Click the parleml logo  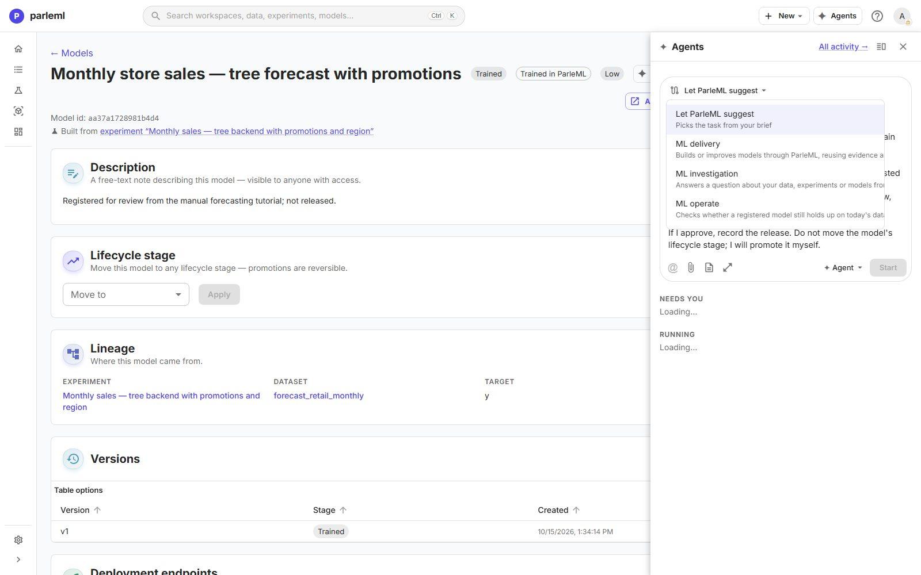(x=37, y=16)
